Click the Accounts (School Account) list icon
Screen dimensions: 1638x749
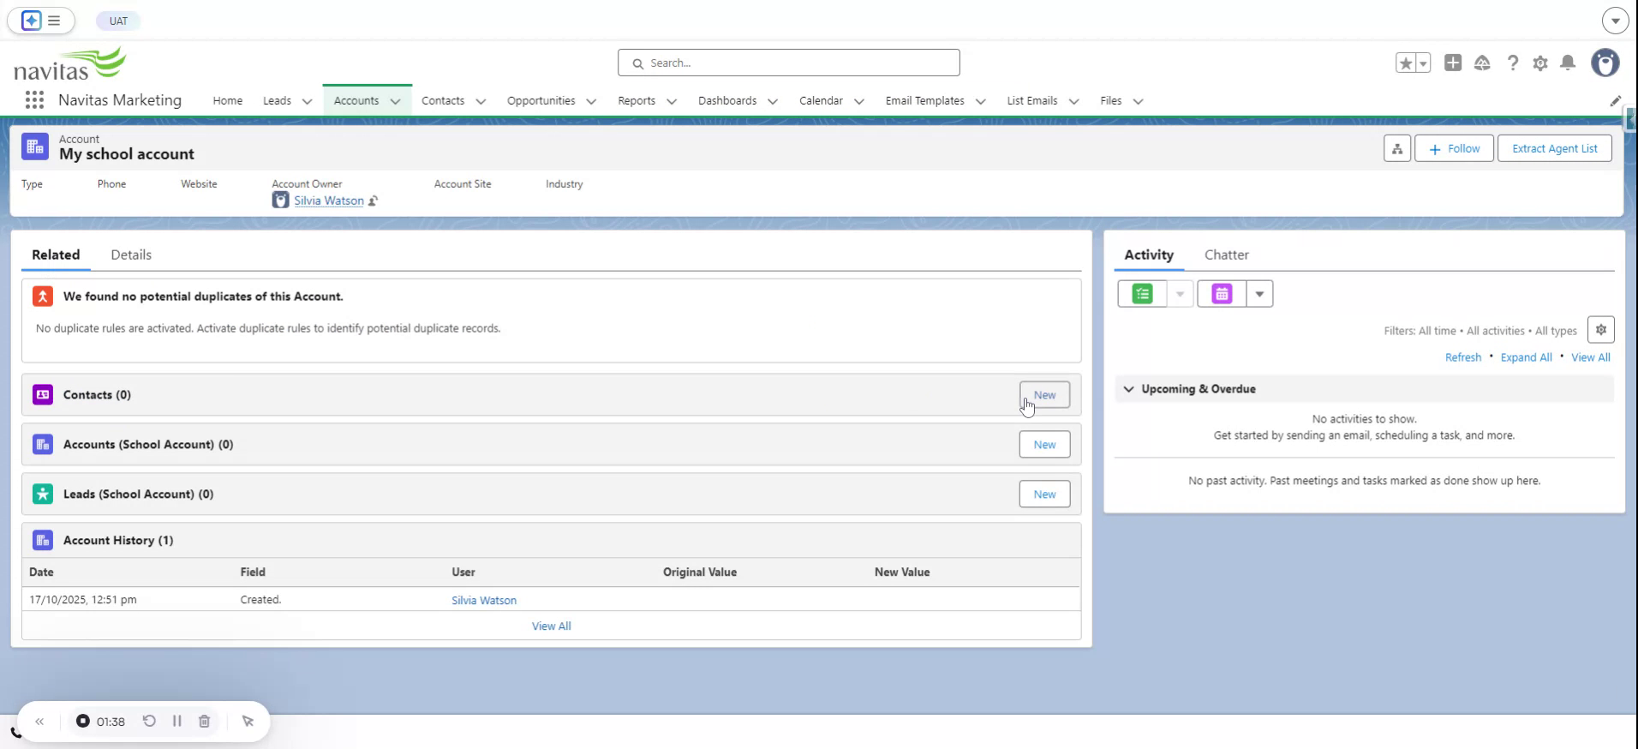coord(43,444)
